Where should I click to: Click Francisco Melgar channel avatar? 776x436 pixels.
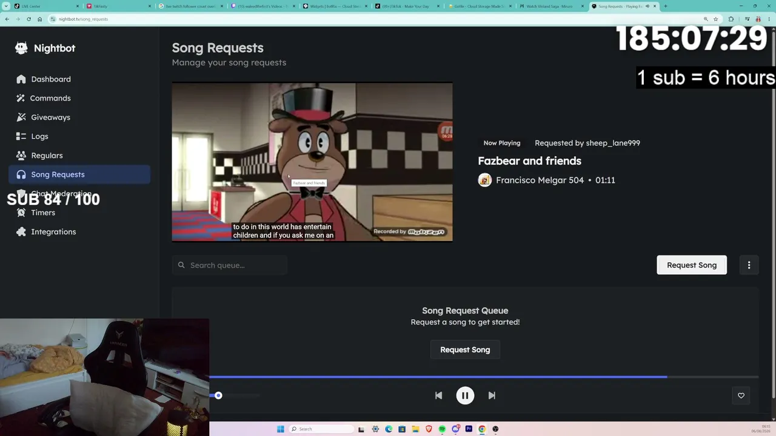pyautogui.click(x=484, y=180)
